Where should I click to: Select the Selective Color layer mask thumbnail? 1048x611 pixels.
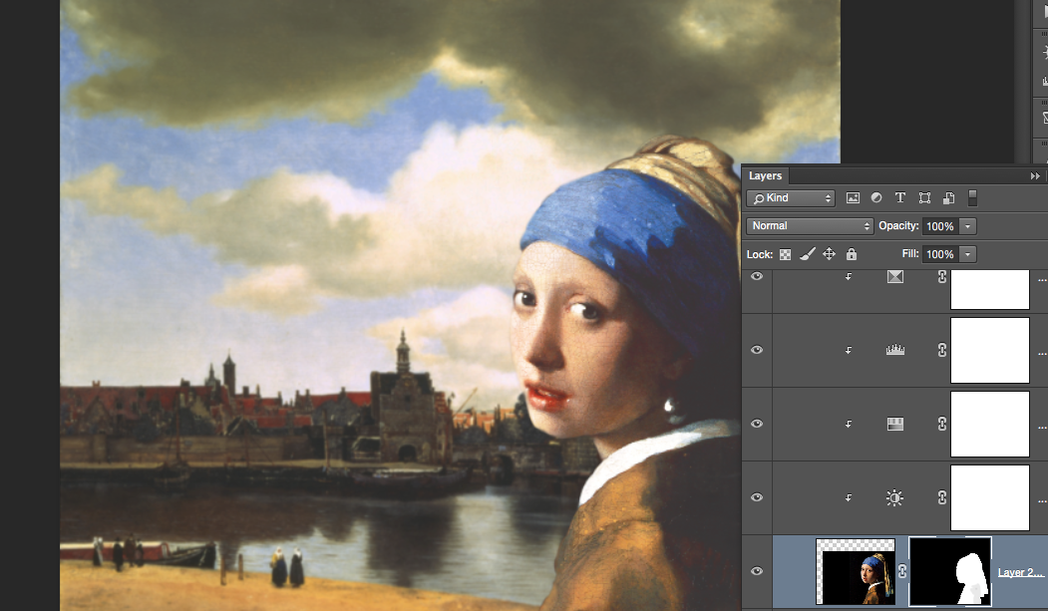click(990, 290)
